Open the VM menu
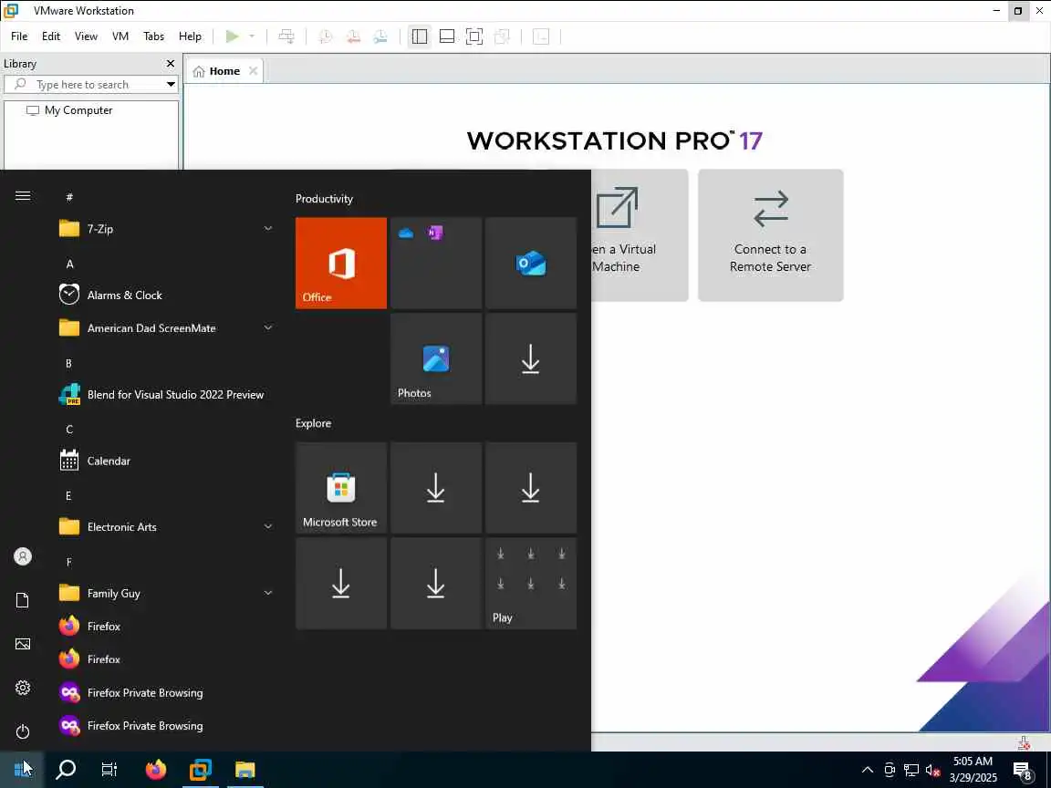 120,36
